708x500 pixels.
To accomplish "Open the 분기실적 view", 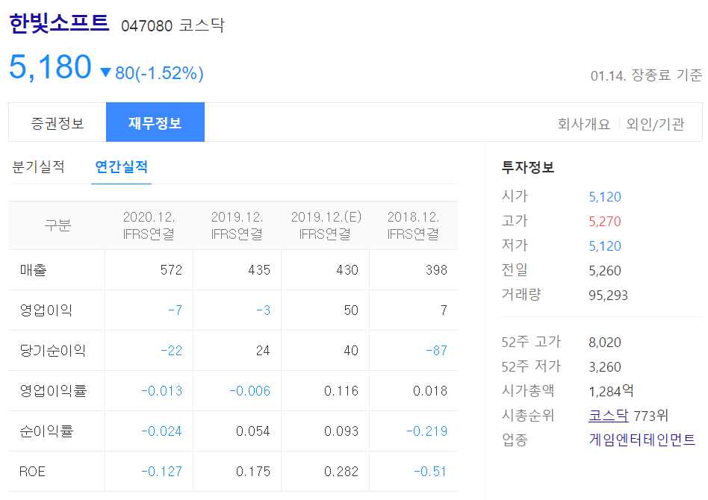I will [39, 167].
